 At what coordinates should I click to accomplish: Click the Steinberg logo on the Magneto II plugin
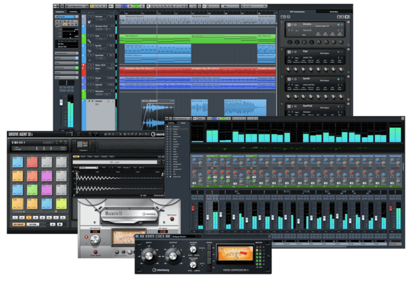tap(150, 213)
